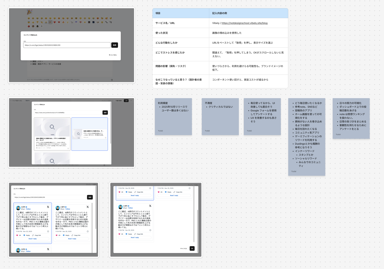Click the X logo on the selected tweet card
384x269 pixels.
(48, 207)
